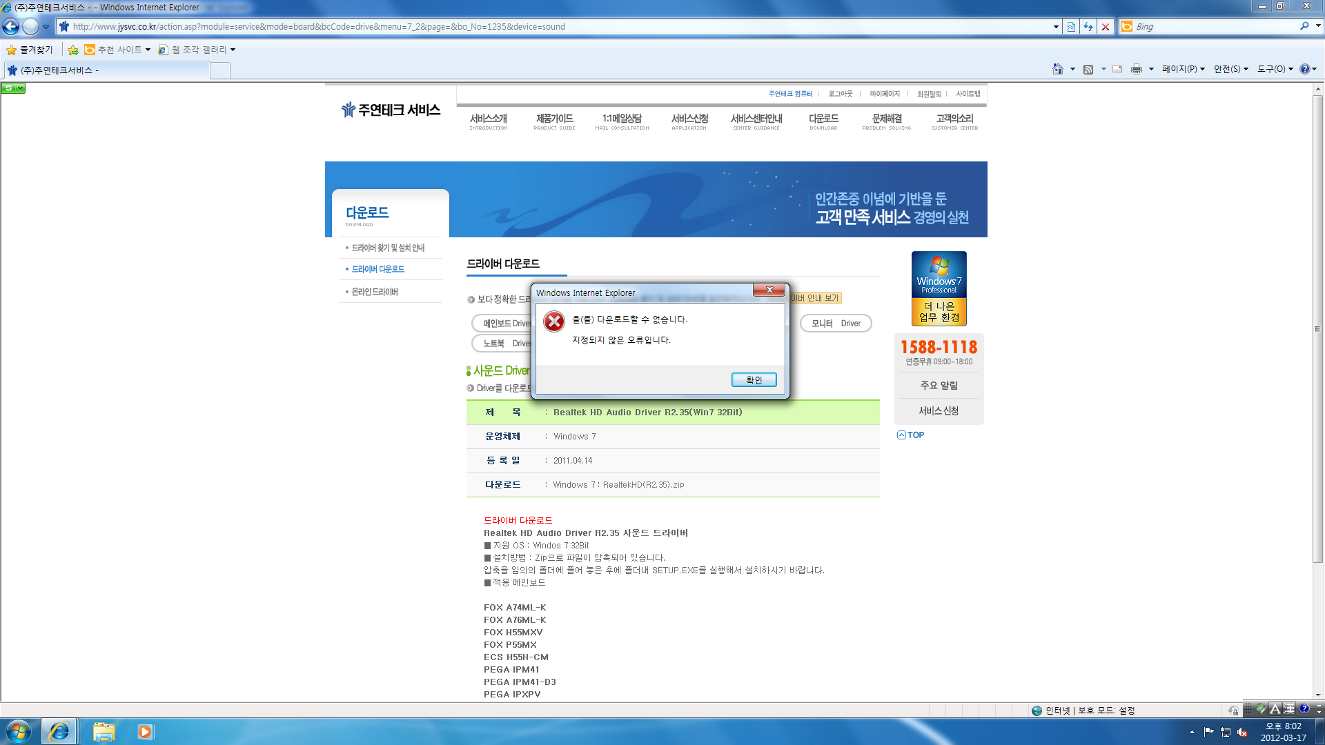Click Internet Explorer taskbar icon
Image resolution: width=1325 pixels, height=745 pixels.
click(x=59, y=731)
